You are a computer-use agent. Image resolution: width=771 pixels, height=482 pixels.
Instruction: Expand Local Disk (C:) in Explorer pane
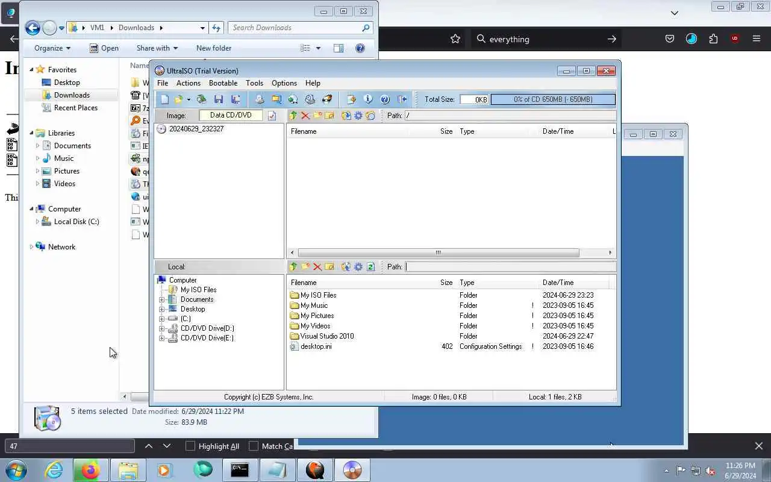coord(37,222)
